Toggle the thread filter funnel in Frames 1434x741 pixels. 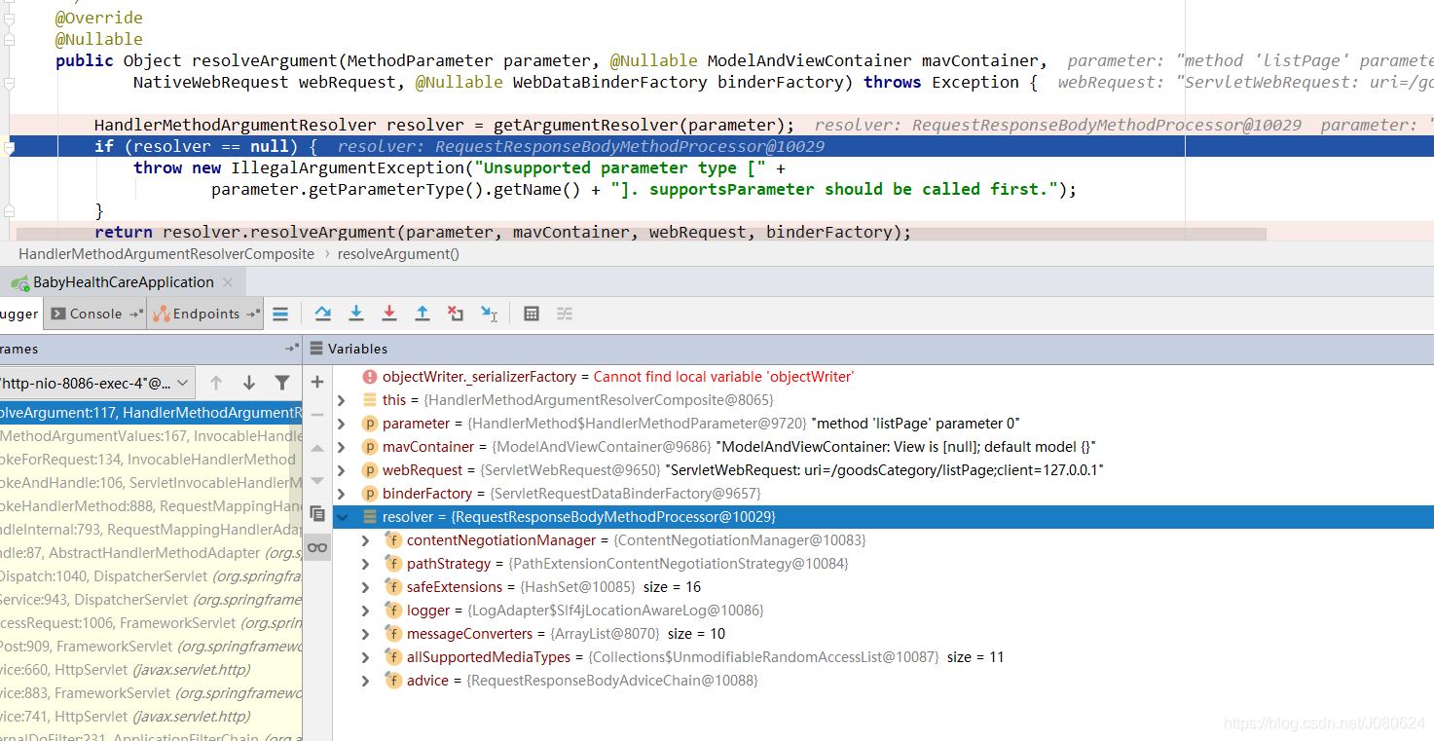tap(282, 383)
